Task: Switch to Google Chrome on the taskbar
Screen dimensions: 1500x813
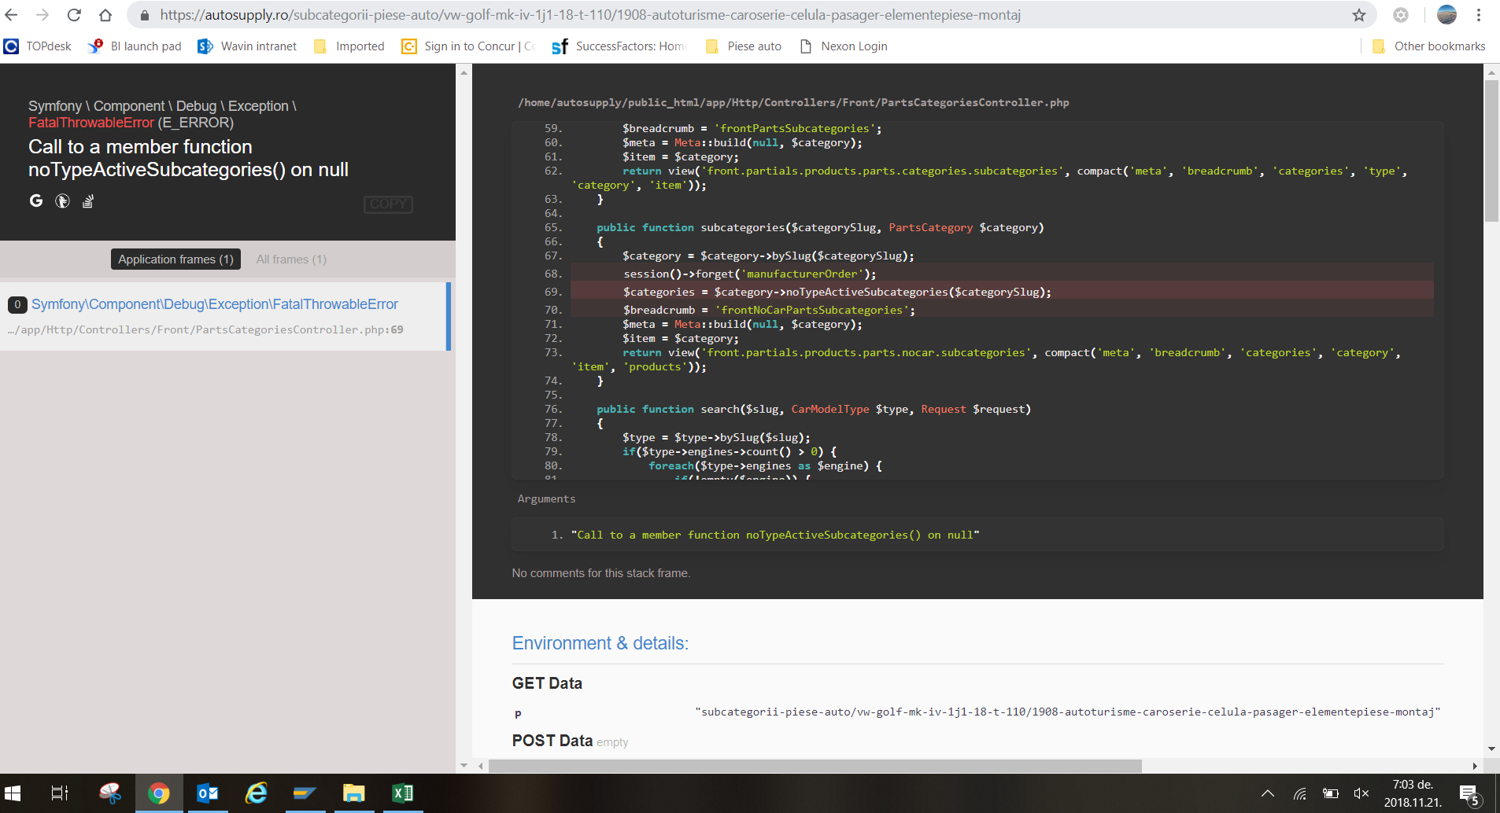Action: pyautogui.click(x=159, y=793)
